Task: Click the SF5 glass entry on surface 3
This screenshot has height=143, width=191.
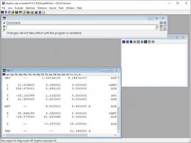Action: click(114, 95)
